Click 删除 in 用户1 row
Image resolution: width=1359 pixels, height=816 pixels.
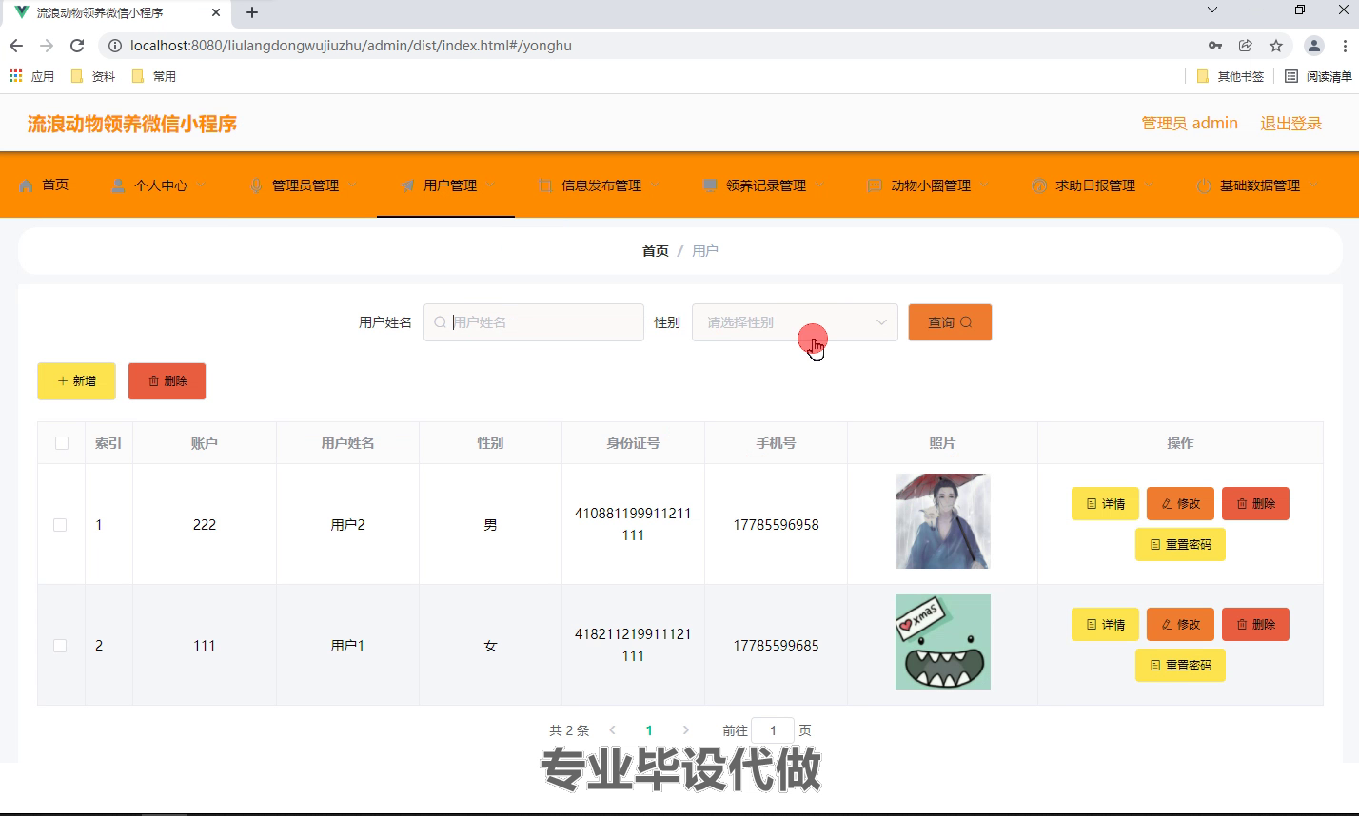1255,625
